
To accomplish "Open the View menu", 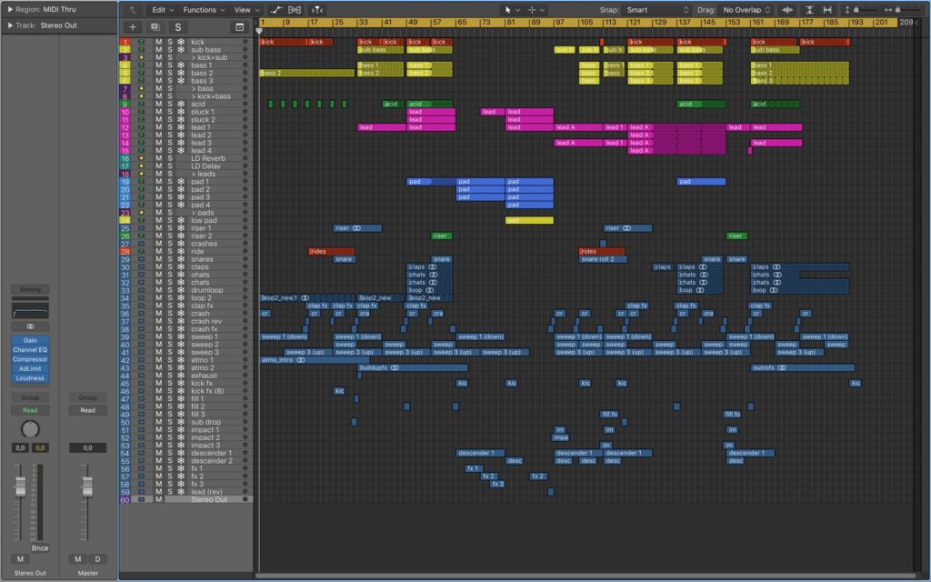I will pyautogui.click(x=246, y=10).
